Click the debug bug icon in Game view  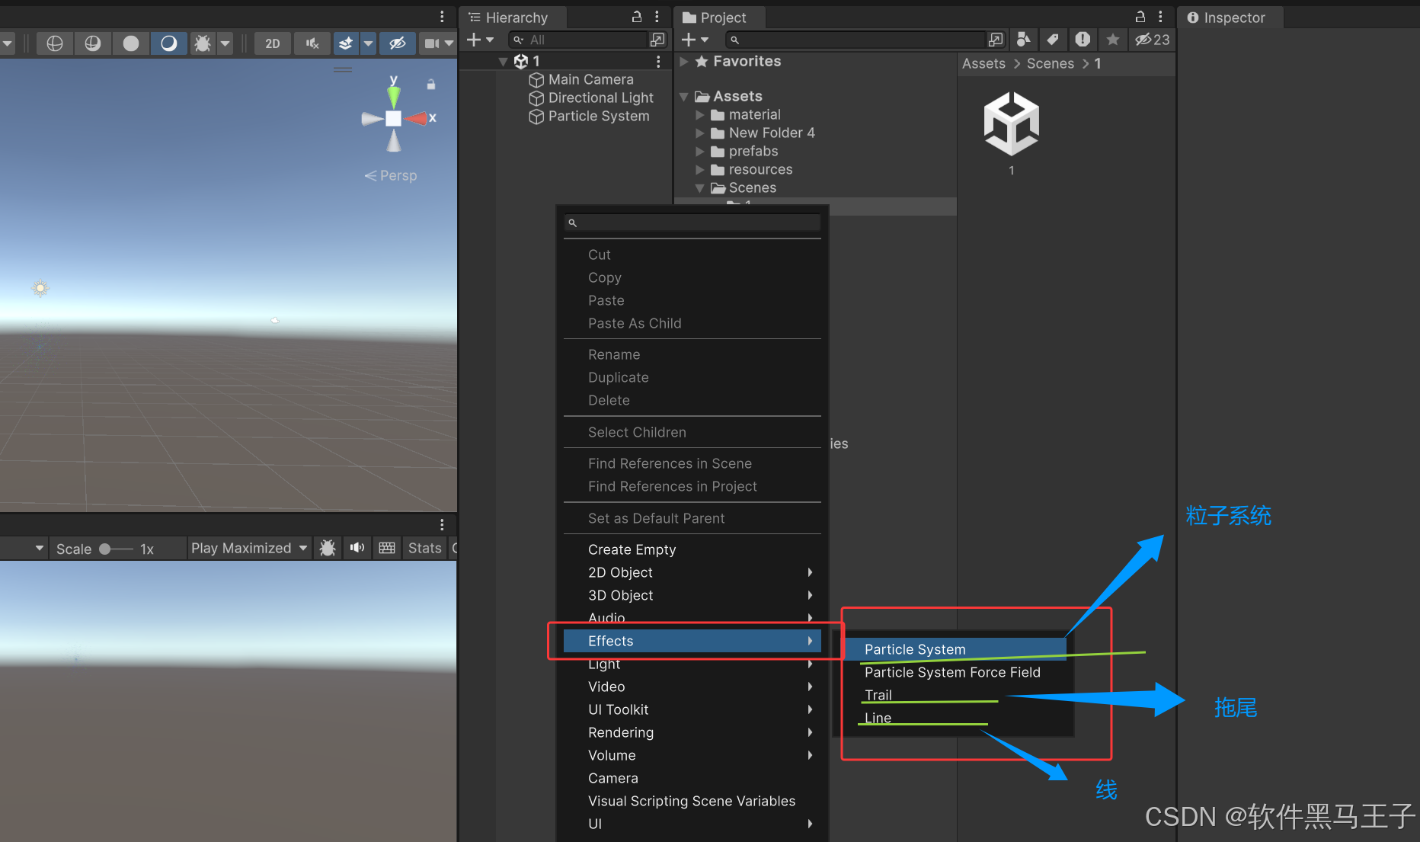328,548
